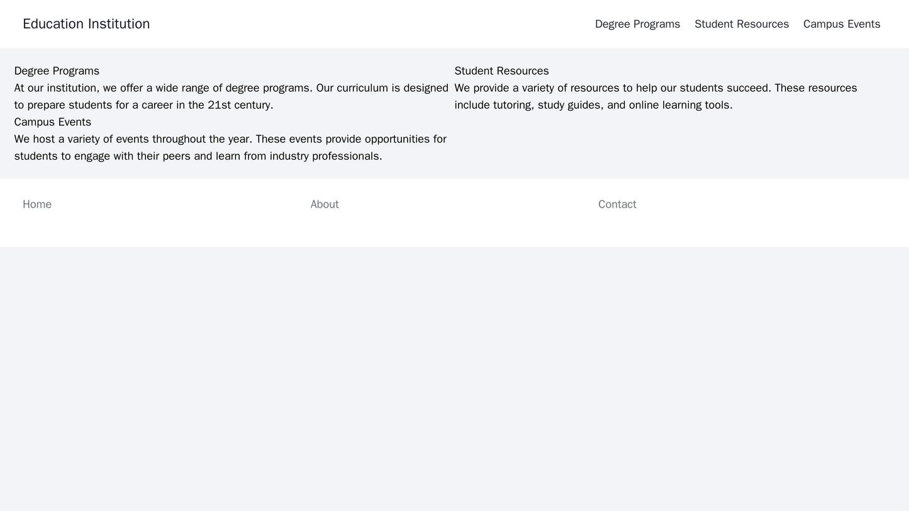Click the text about tutoring and study guides
909x511 pixels.
pos(593,105)
